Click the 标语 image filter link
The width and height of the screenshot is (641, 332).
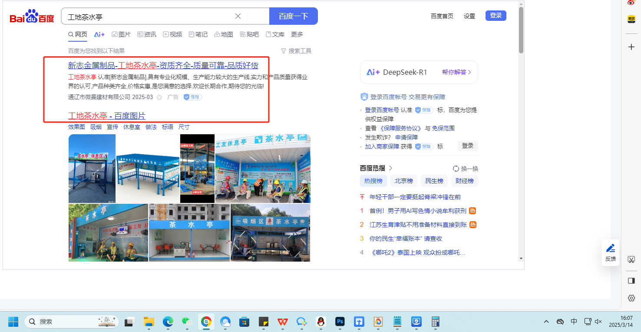click(168, 127)
